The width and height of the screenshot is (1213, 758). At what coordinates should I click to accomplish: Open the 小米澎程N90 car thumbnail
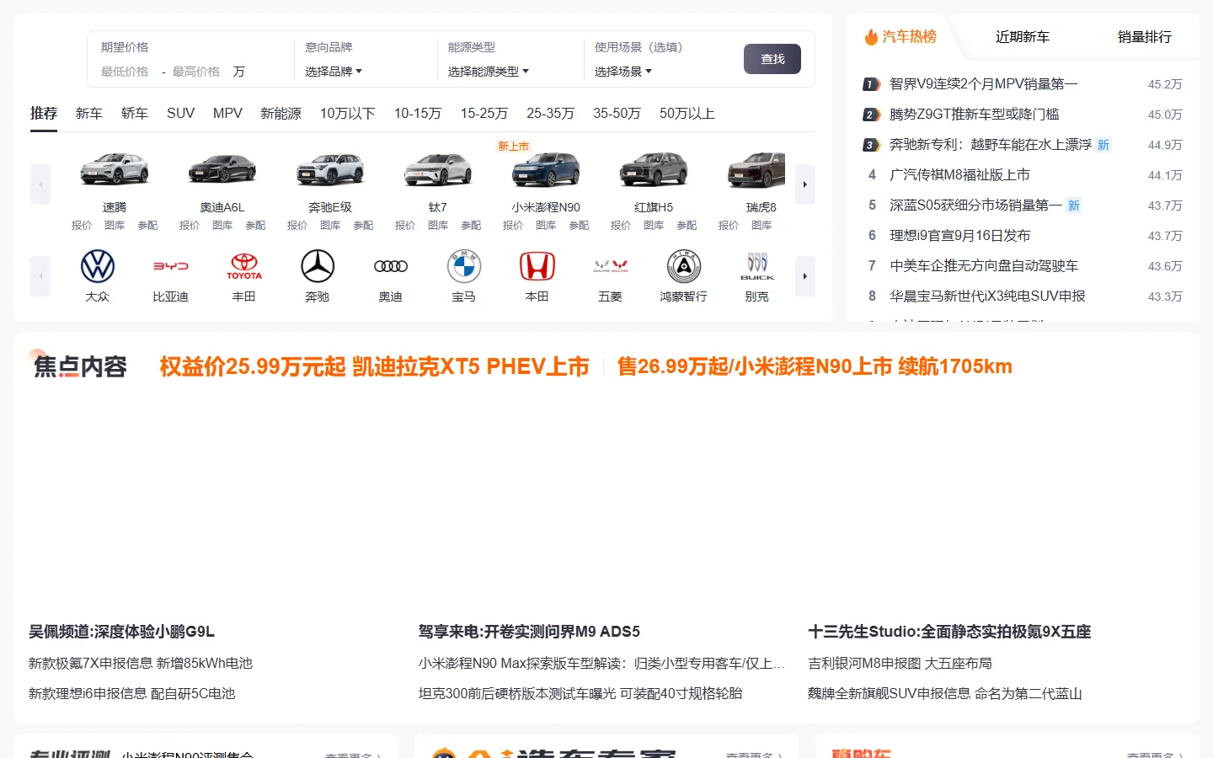point(546,169)
